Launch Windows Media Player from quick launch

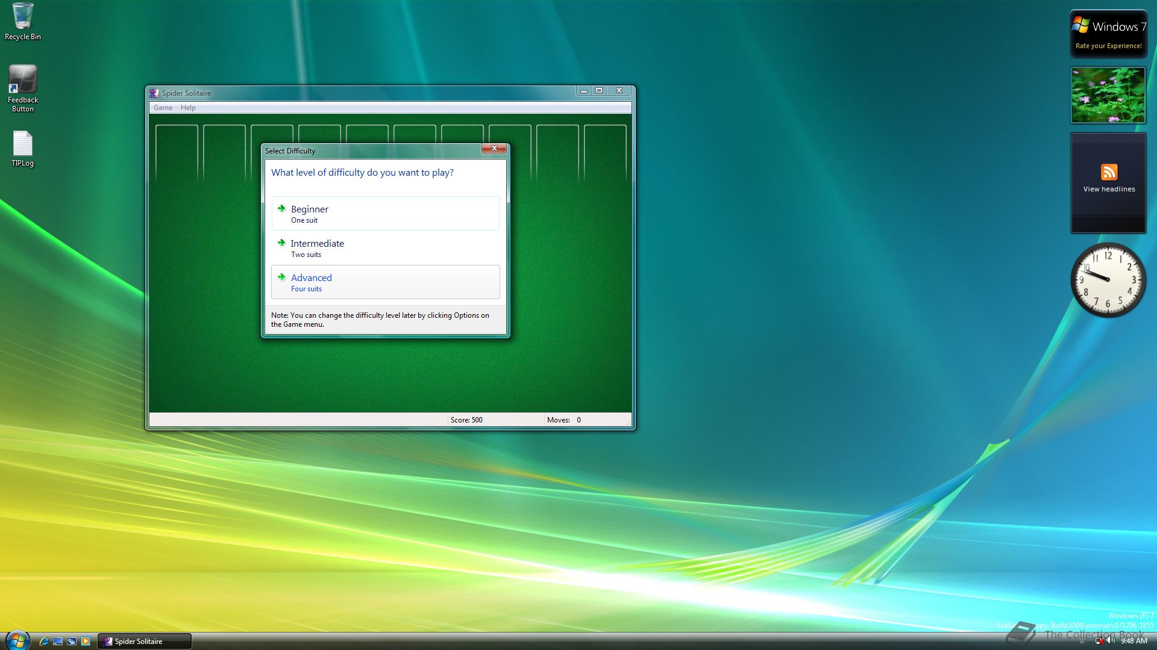(x=86, y=641)
